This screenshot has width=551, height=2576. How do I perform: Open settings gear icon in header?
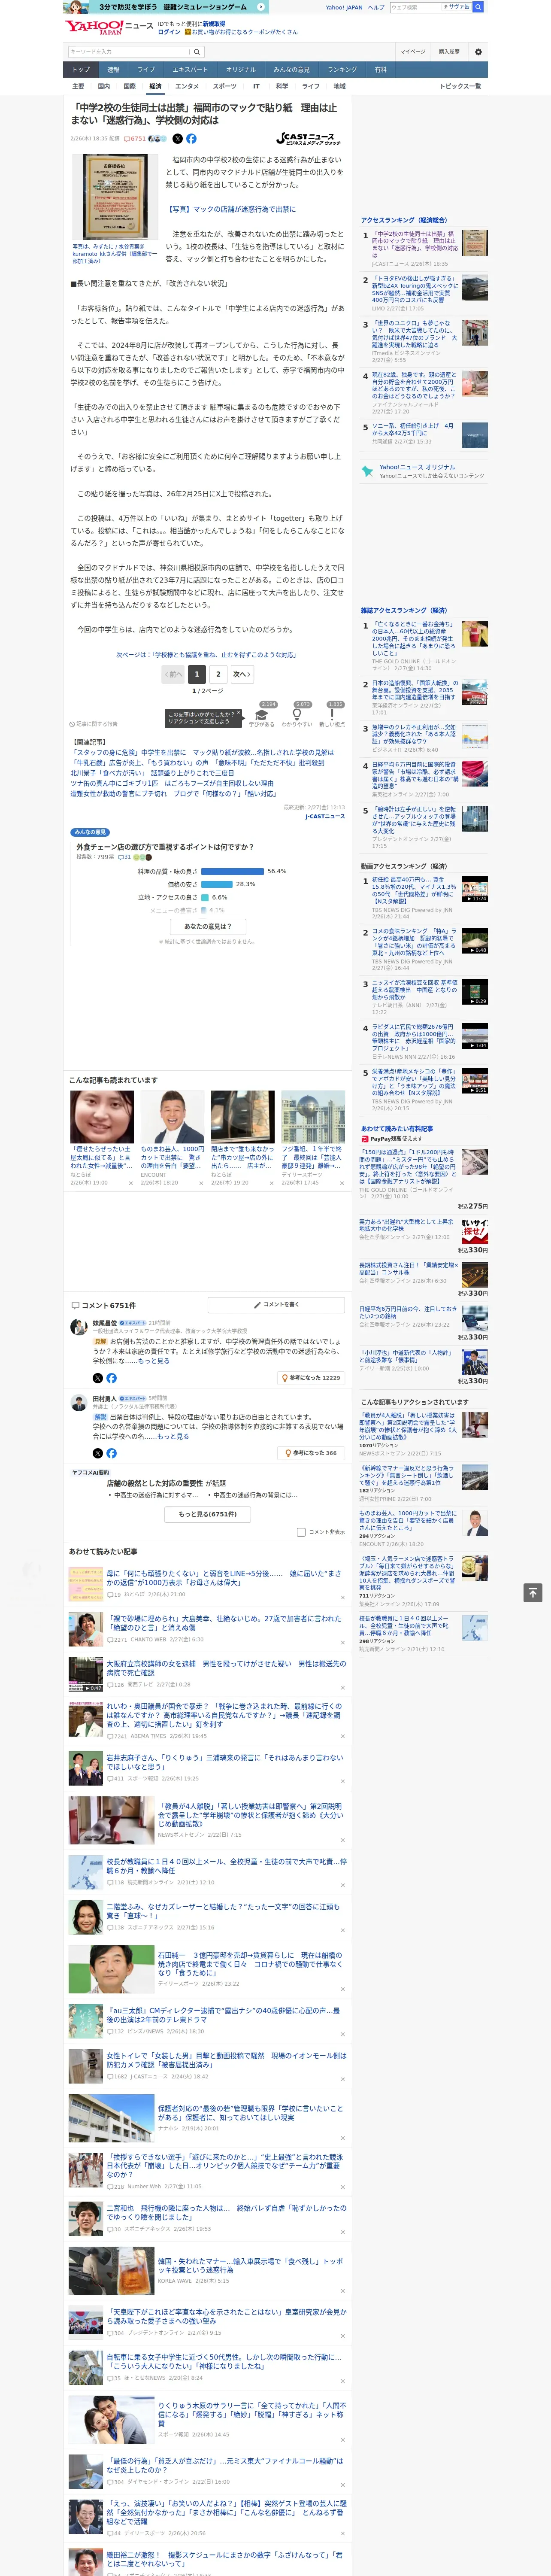tap(478, 51)
